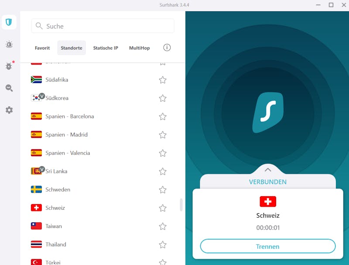Viewport: 349px width, 265px height.
Task: Open the MultiHop tab
Action: pos(139,48)
